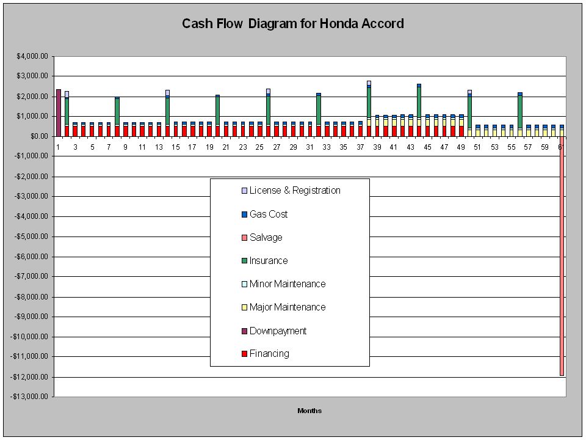This screenshot has height=440, width=586.
Task: Select the License & Registration legend swatch
Action: [x=244, y=191]
